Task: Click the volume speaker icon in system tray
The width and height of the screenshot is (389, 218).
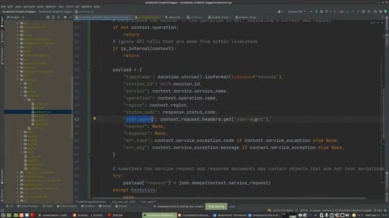Action: click(347, 216)
